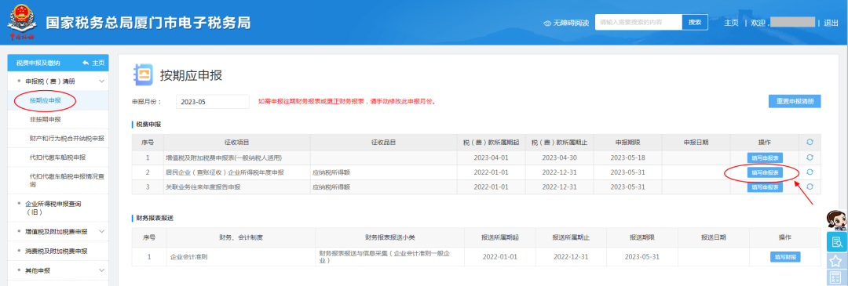Select 非按期申报 in the sidebar
Viewport: 848px width, 286px height.
(45, 119)
